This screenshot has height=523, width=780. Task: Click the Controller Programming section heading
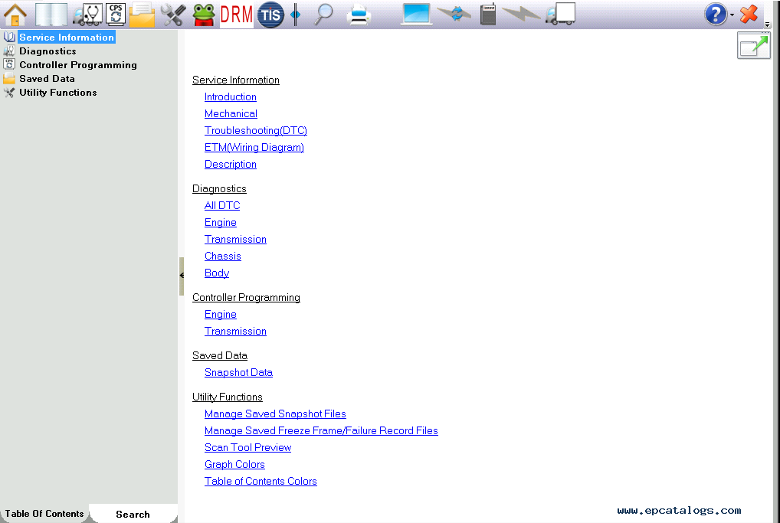coord(246,298)
